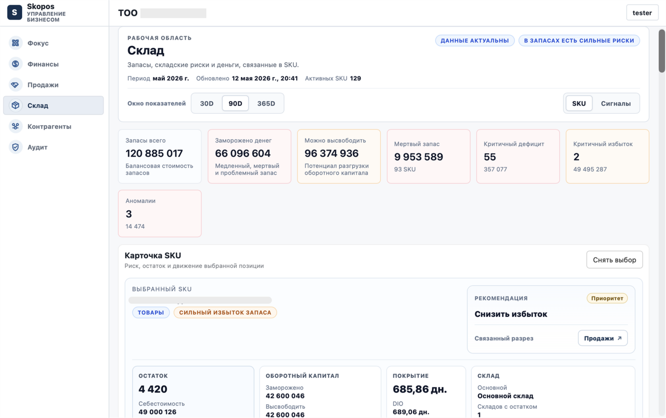This screenshot has height=418, width=666.
Task: Click the Основной склад text
Action: click(505, 396)
